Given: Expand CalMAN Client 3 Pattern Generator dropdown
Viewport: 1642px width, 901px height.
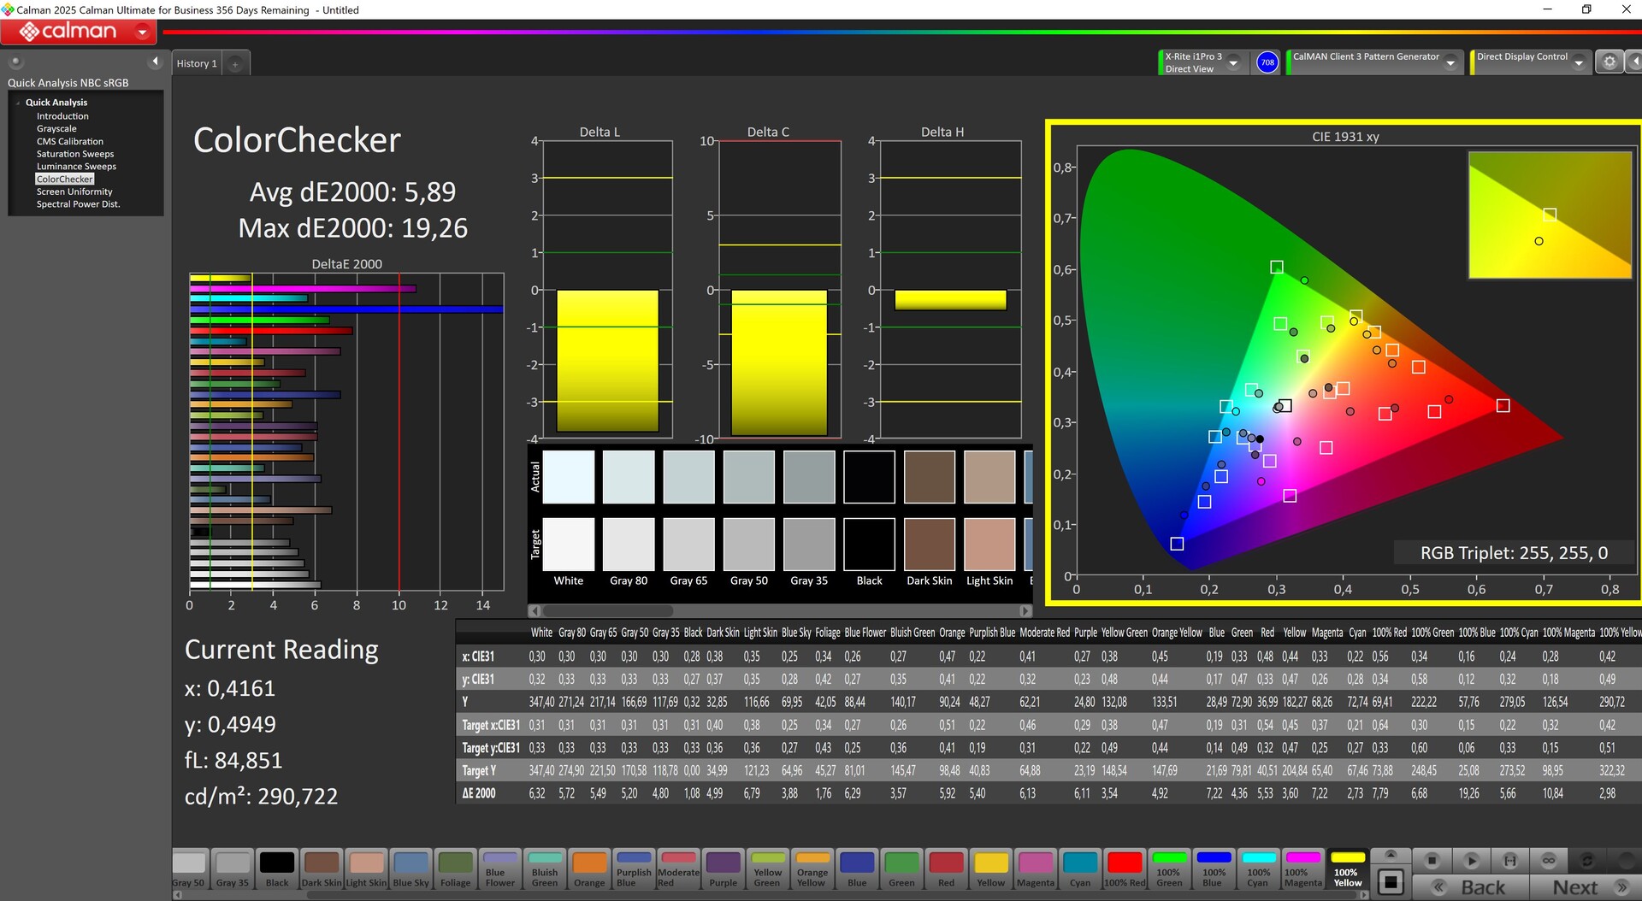Looking at the screenshot, I should (x=1450, y=63).
